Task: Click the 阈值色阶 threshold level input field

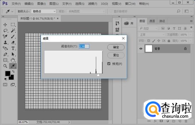Action: pyautogui.click(x=84, y=46)
